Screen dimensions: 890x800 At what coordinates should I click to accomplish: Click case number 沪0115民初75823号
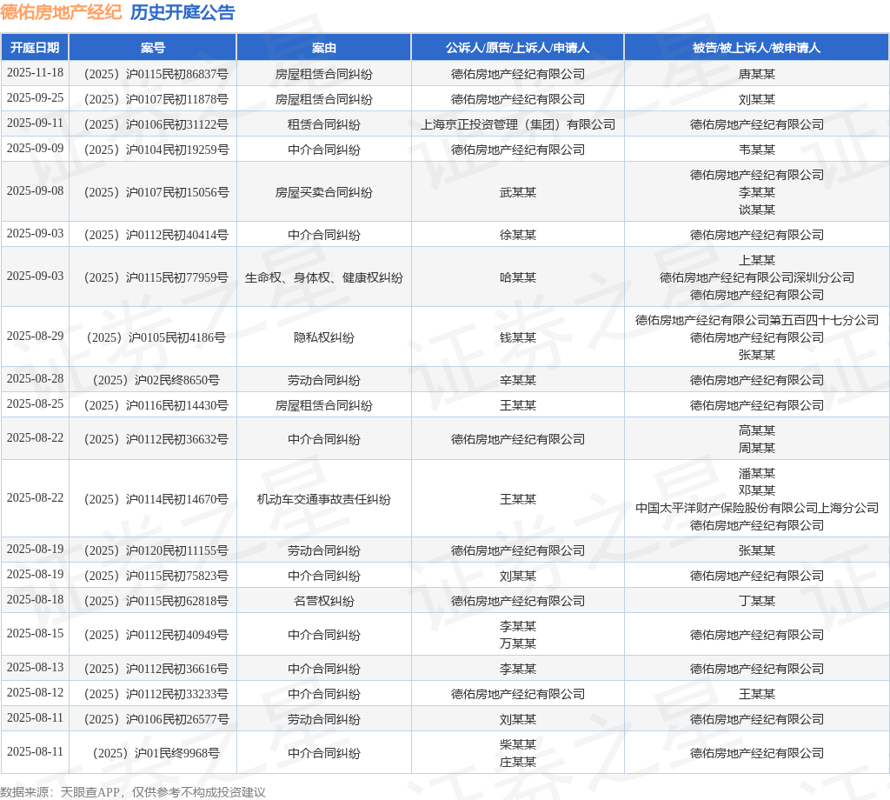(156, 576)
